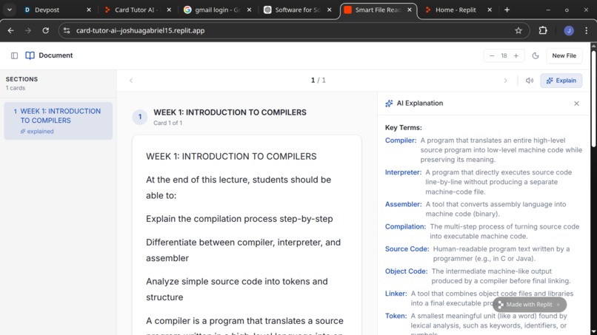Viewport: 597px width, 335px height.
Task: Switch to the Home - Replit tab
Action: (x=456, y=10)
